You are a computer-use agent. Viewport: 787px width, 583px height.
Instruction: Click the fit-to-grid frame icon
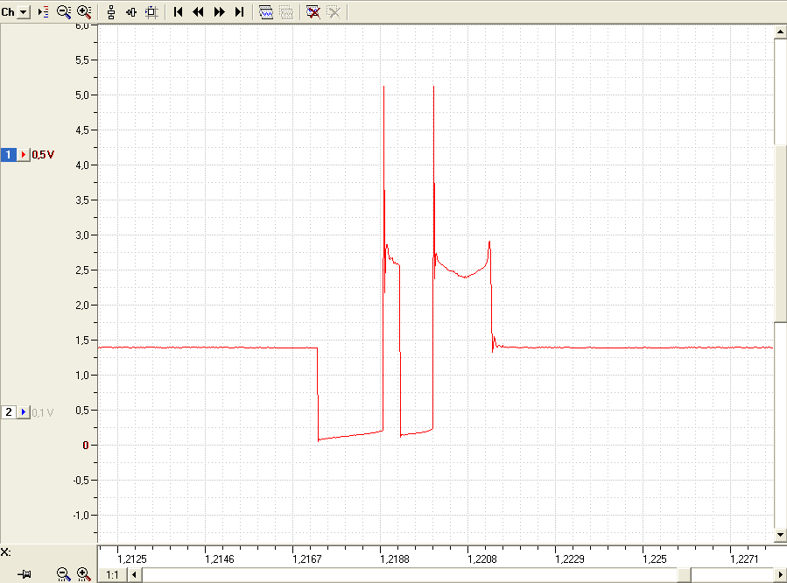point(151,12)
